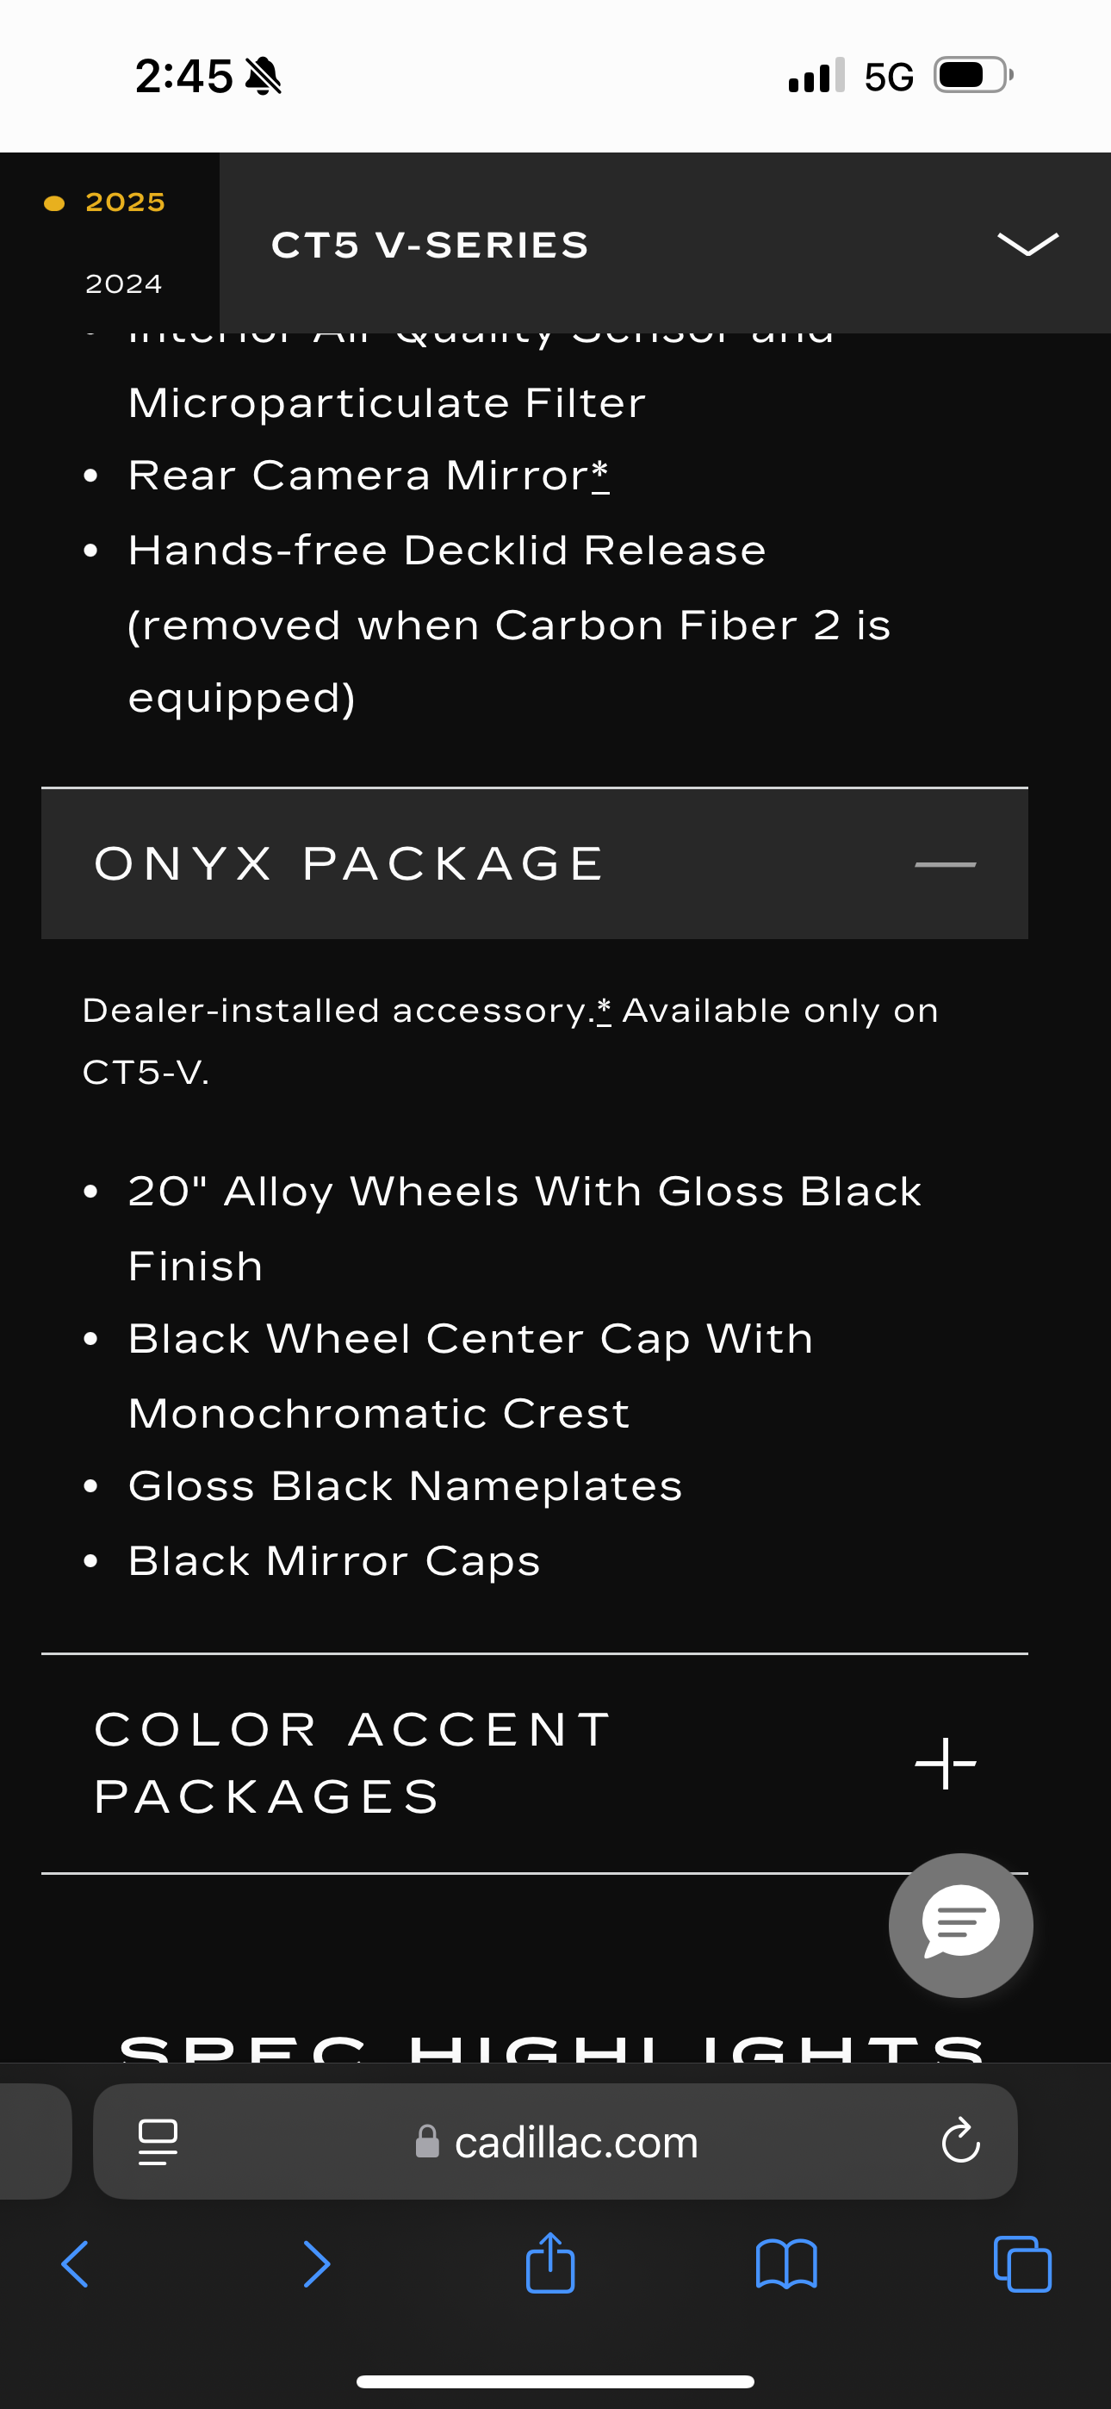The image size is (1111, 2409).
Task: Show all open Safari tabs
Action: pyautogui.click(x=1022, y=2264)
